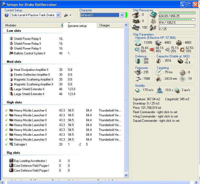This screenshot has width=200, height=184.
Task: Toggle the second Heavy Missile Launcher II checkmark
Action: [x=6, y=115]
